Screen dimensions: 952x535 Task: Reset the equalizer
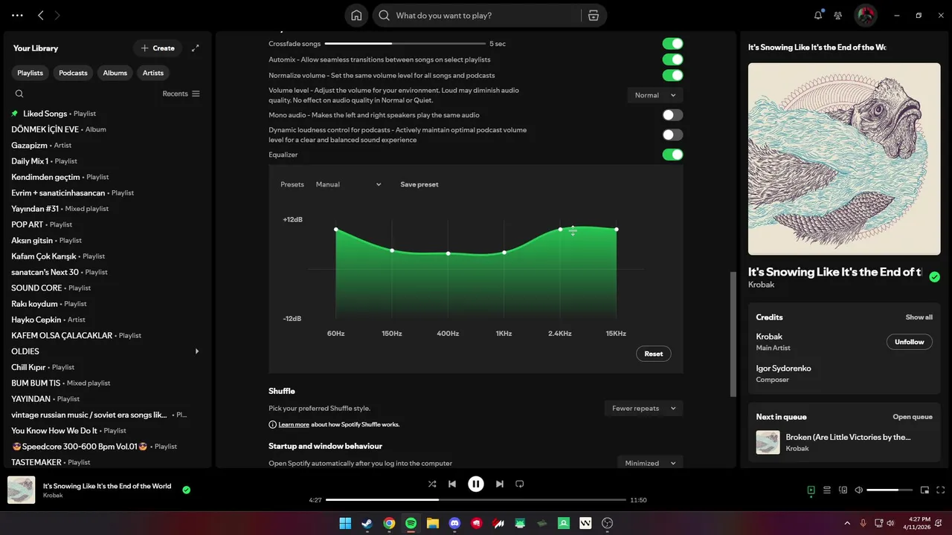(654, 354)
